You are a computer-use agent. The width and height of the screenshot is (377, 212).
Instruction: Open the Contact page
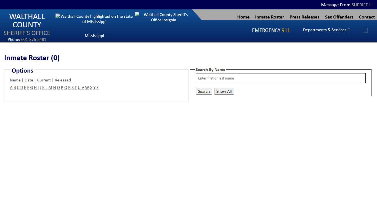point(367,17)
